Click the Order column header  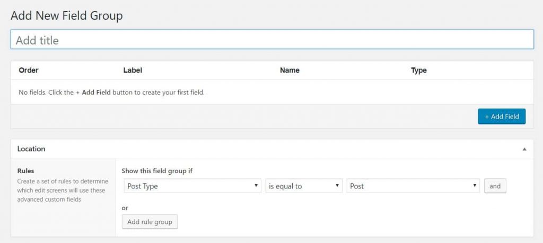pyautogui.click(x=29, y=70)
